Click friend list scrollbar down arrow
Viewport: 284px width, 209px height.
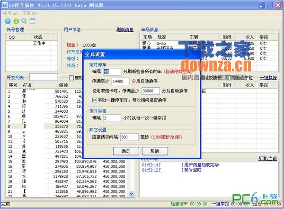click(132, 194)
